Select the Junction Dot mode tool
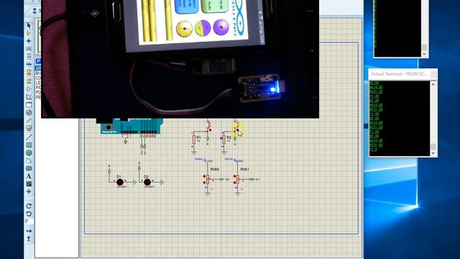Image resolution: width=460 pixels, height=259 pixels. [x=29, y=41]
